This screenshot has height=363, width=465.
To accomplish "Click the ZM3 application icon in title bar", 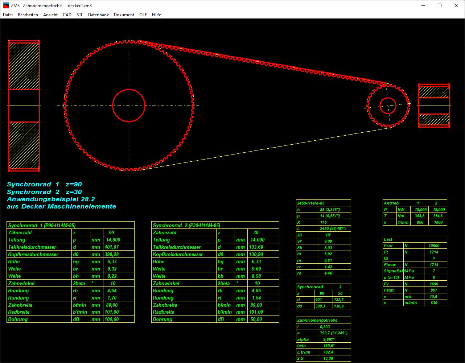I will pyautogui.click(x=5, y=5).
